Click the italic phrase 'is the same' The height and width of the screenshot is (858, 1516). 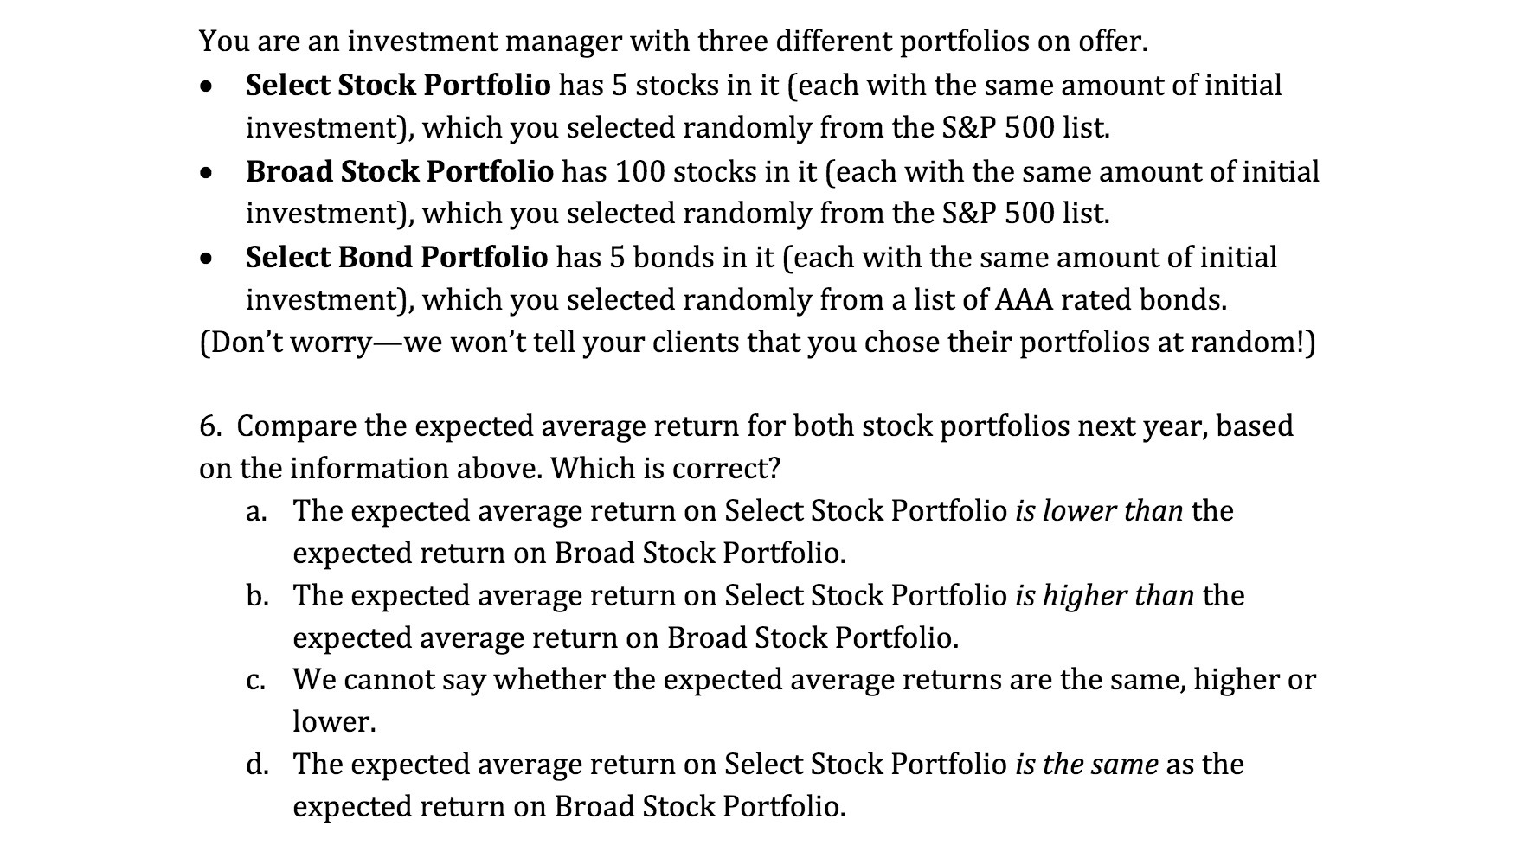(x=1086, y=765)
